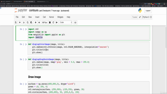The height and width of the screenshot is (94, 167).
Task: Click the 'nearest' string in code
Action: tap(103, 47)
